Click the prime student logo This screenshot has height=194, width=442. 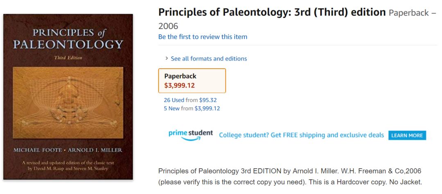[x=191, y=133]
